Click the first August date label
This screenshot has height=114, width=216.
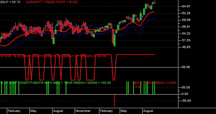[x=58, y=111]
